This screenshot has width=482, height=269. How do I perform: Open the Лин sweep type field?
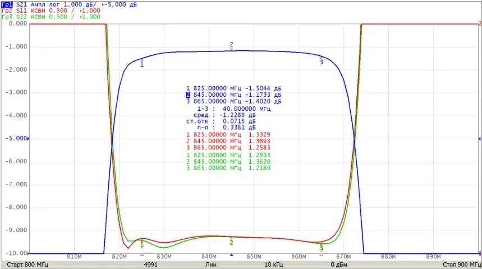[211, 265]
